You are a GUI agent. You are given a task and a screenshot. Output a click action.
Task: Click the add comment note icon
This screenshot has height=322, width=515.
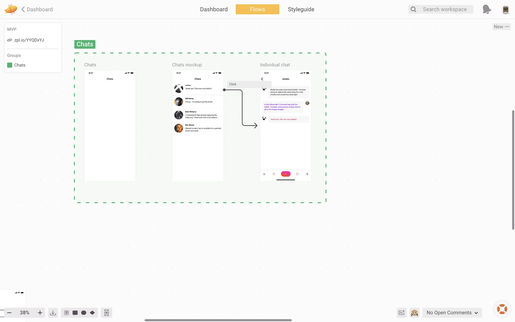402,313
